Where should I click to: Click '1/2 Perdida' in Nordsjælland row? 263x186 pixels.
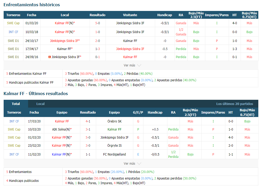pyautogui.click(x=173, y=154)
